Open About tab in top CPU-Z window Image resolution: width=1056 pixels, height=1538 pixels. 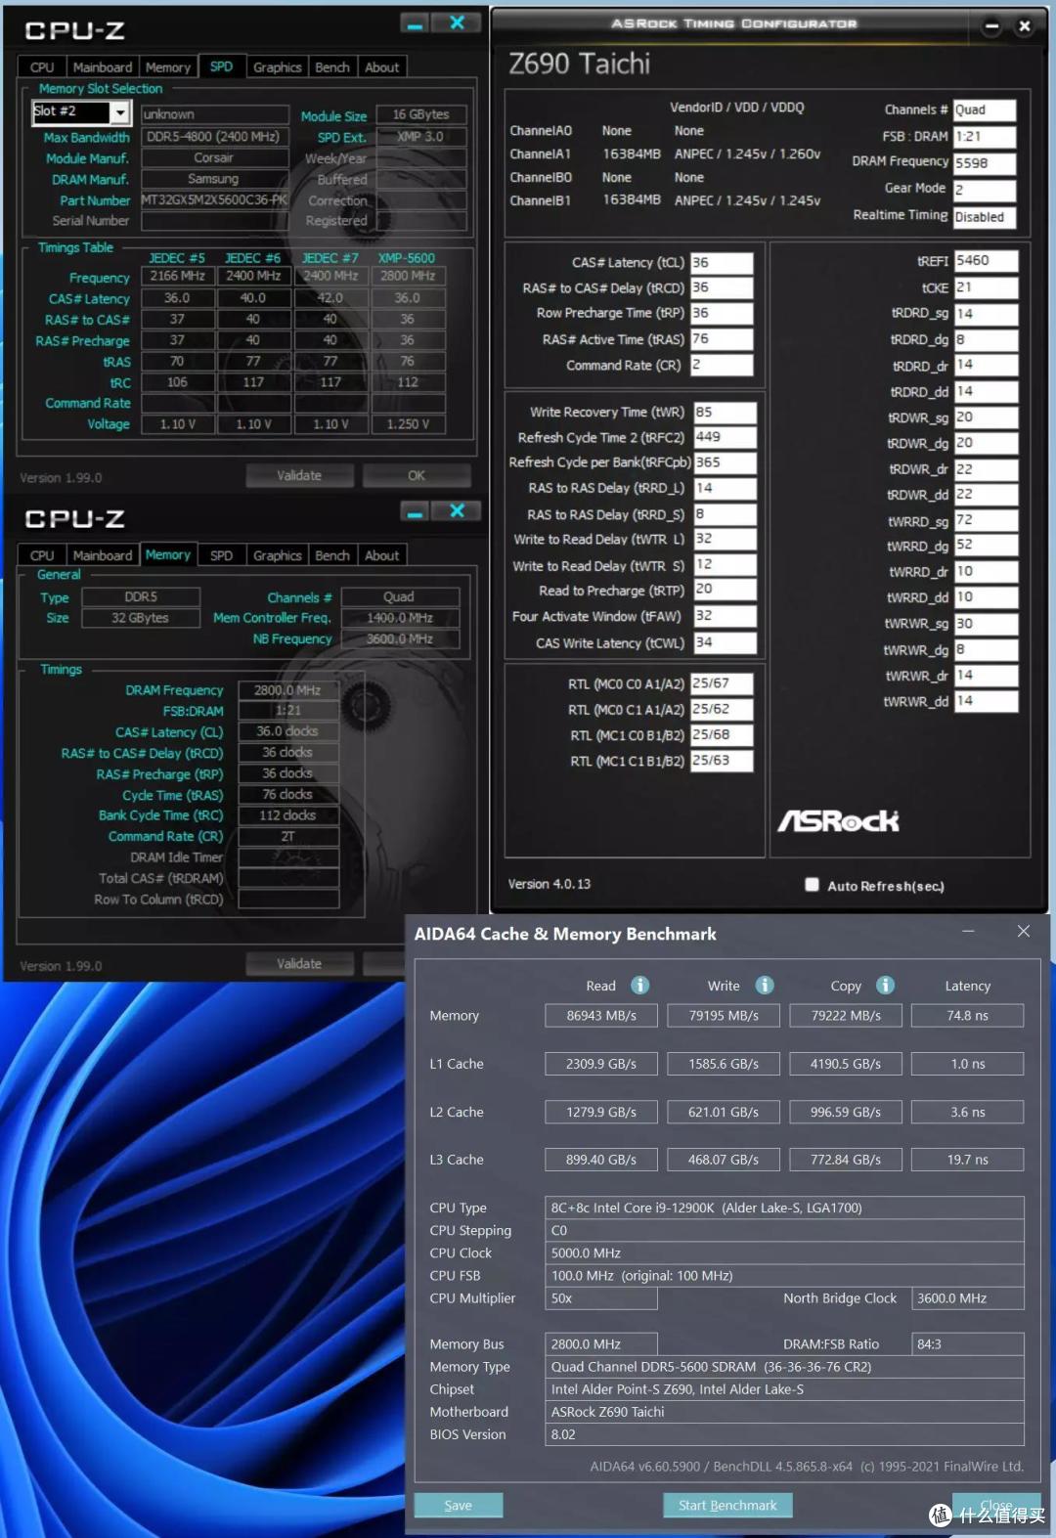pyautogui.click(x=382, y=67)
